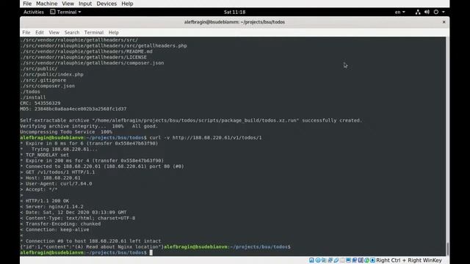The image size is (470, 264).
Task: Click the Sat 11:18 clock
Action: click(235, 12)
